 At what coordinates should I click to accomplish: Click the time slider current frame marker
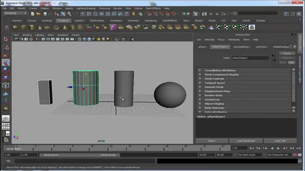(14, 149)
